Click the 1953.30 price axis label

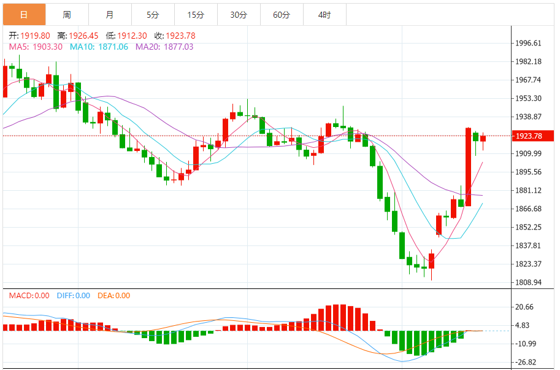(x=528, y=98)
